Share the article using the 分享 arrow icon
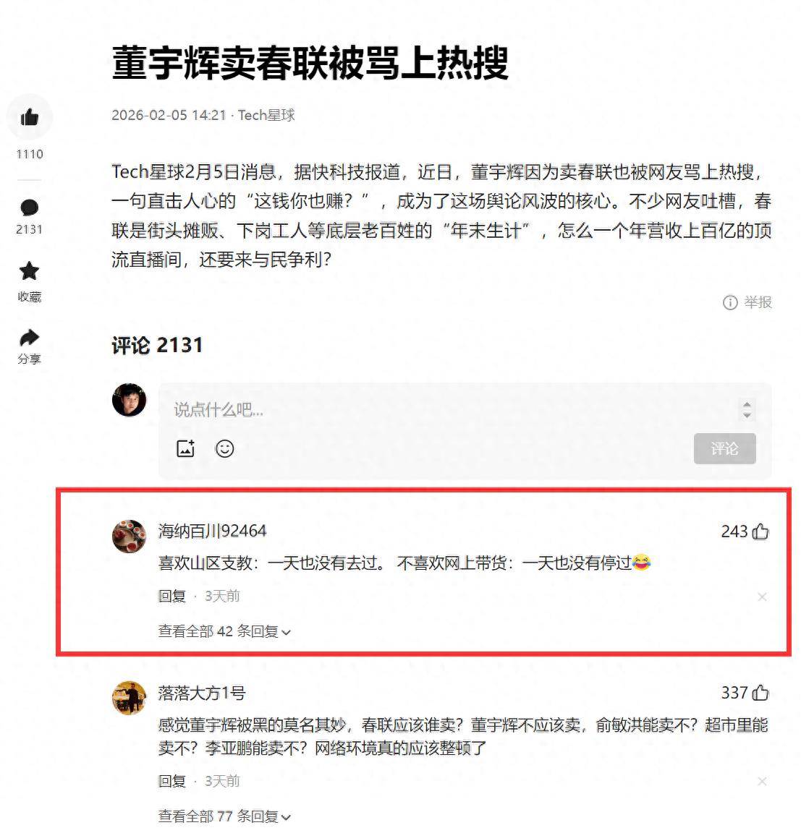 pyautogui.click(x=29, y=338)
